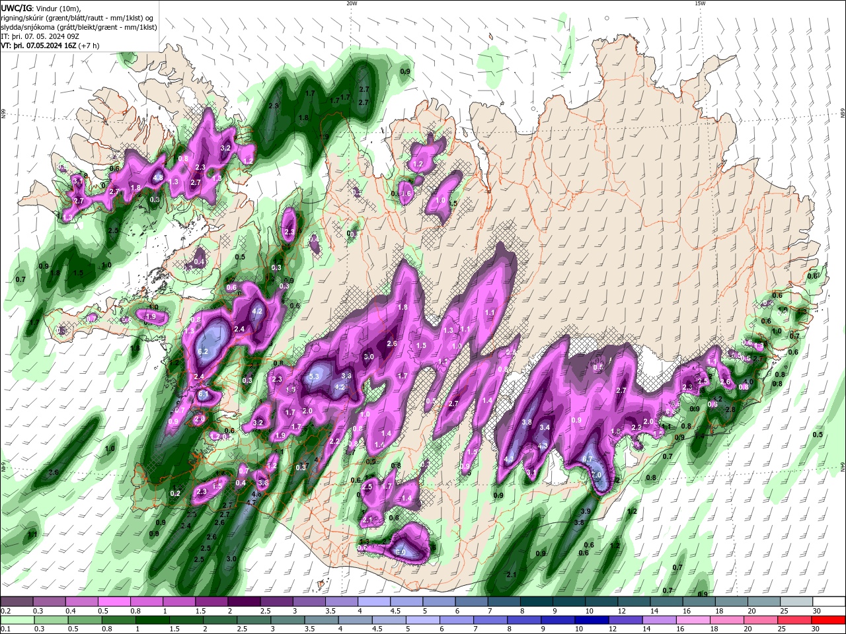
Task: Click the deep navy 10 swatch in rain legend
Action: (592, 620)
